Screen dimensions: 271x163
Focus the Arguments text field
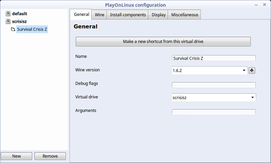[214, 112]
